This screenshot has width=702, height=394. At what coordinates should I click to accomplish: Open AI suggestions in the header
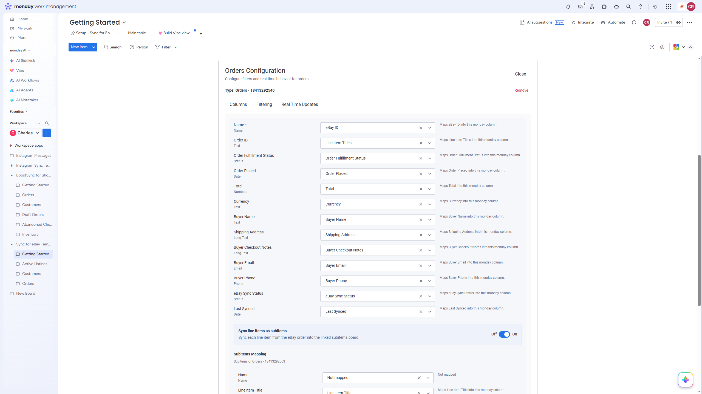point(542,22)
